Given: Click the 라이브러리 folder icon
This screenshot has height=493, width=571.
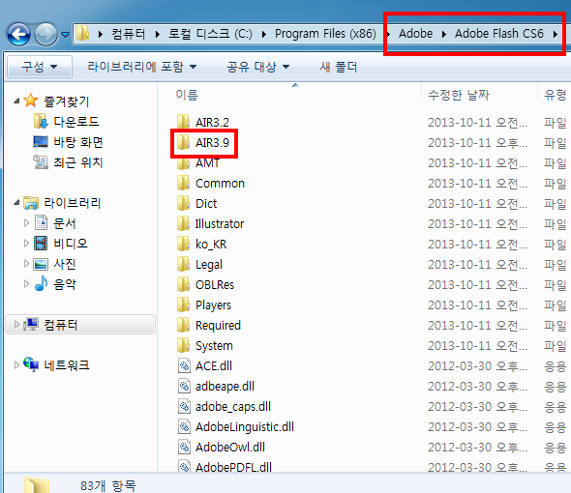Looking at the screenshot, I should (31, 203).
